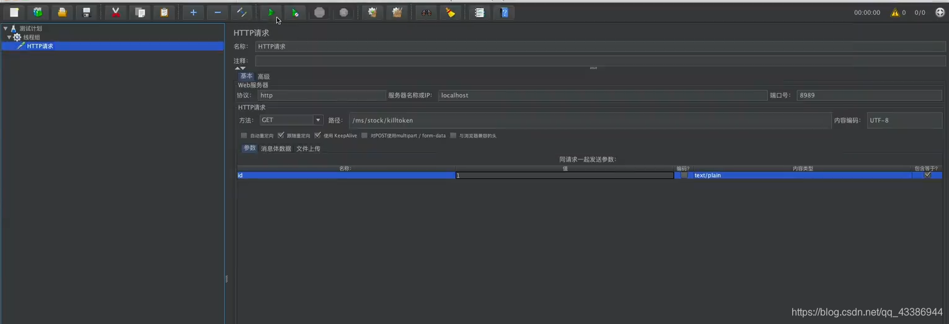Click the server name localhost field
Image resolution: width=949 pixels, height=324 pixels.
click(603, 95)
